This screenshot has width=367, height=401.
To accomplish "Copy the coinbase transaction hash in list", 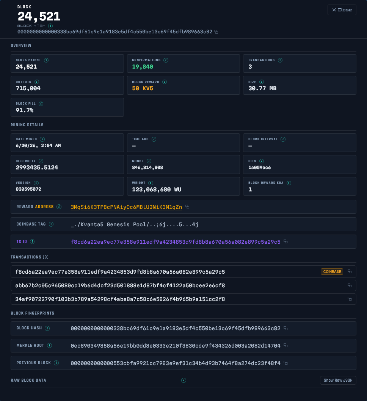I will [x=350, y=272].
